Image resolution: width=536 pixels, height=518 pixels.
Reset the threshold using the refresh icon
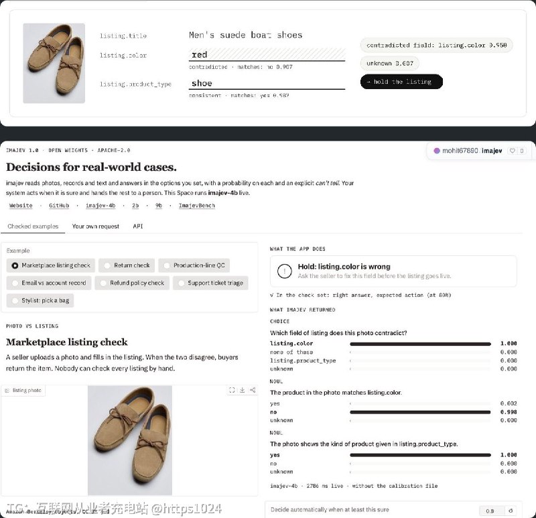(x=511, y=511)
